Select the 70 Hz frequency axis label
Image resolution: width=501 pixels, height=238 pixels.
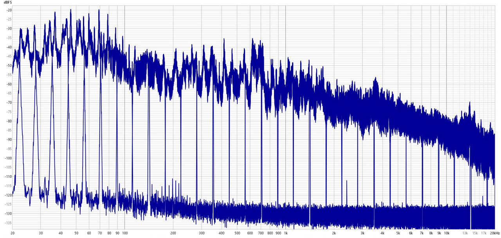pyautogui.click(x=100, y=233)
